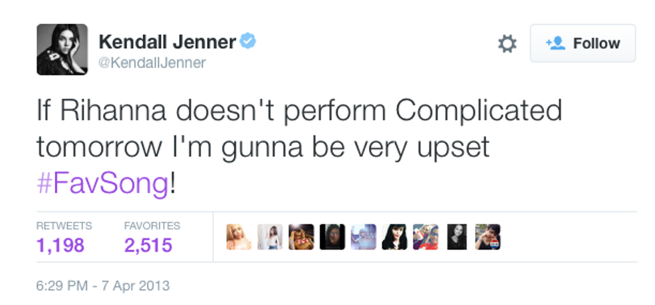The height and width of the screenshot is (305, 655).
Task: Select the fourth favoriter avatar with dark background
Action: tap(332, 237)
